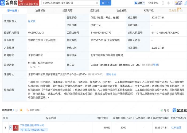187x133 pixels.
Task: Open the 经营信息 tab
Action: (x=95, y=10)
